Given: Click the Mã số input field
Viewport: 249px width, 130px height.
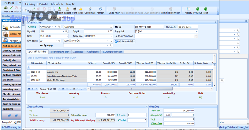Looking at the screenshot, I should coord(149,27).
